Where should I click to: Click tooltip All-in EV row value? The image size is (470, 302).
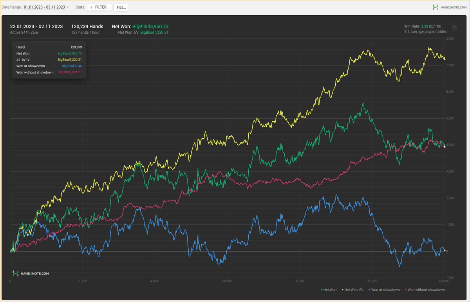(x=70, y=60)
